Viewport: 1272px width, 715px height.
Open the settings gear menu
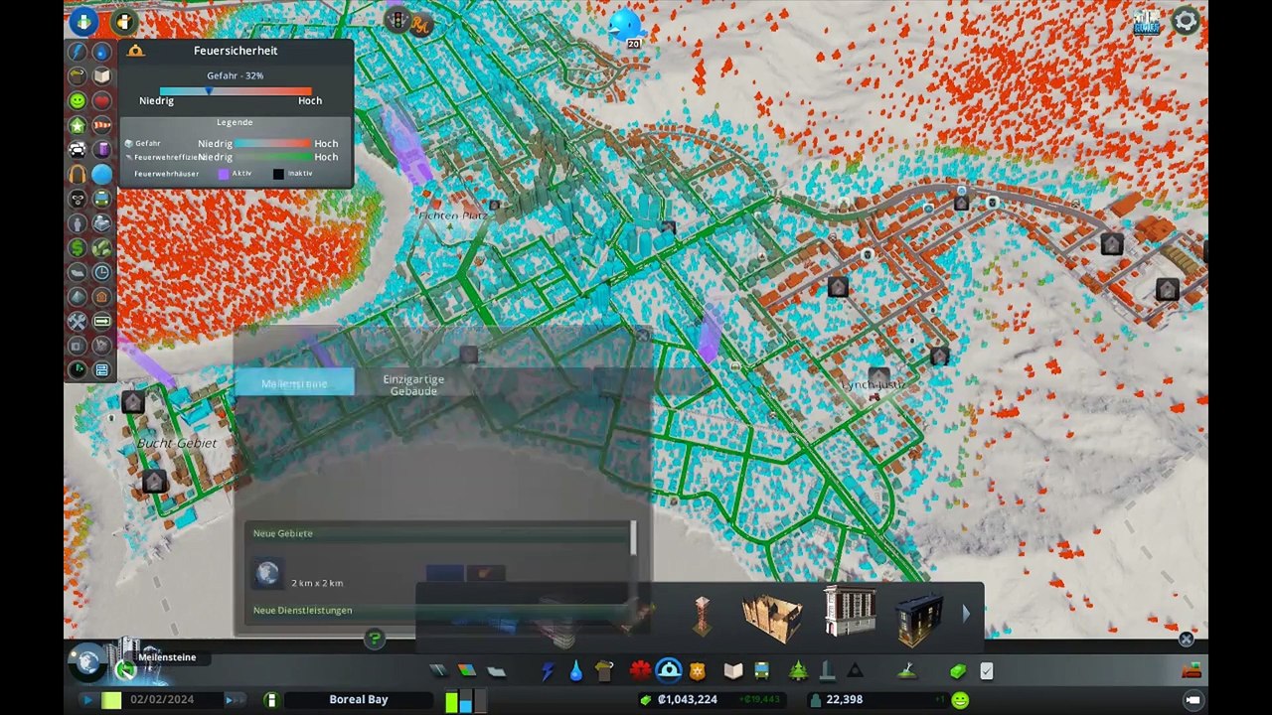coord(1186,21)
